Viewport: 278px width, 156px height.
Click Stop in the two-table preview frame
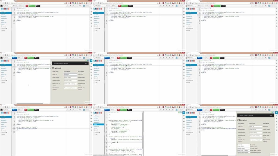222,110
